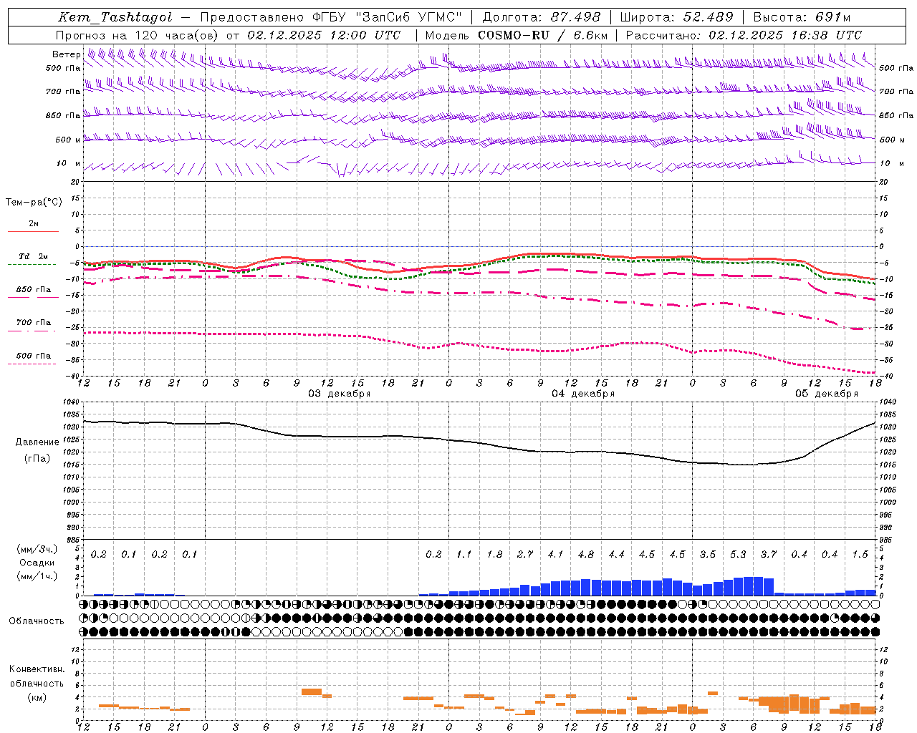
Task: Click the Осадки precipitation label
Action: click(x=37, y=563)
